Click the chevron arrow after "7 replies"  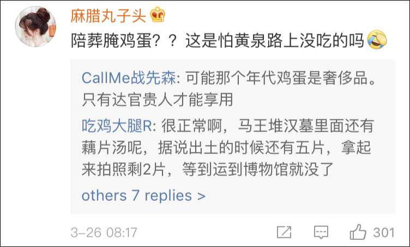point(201,196)
